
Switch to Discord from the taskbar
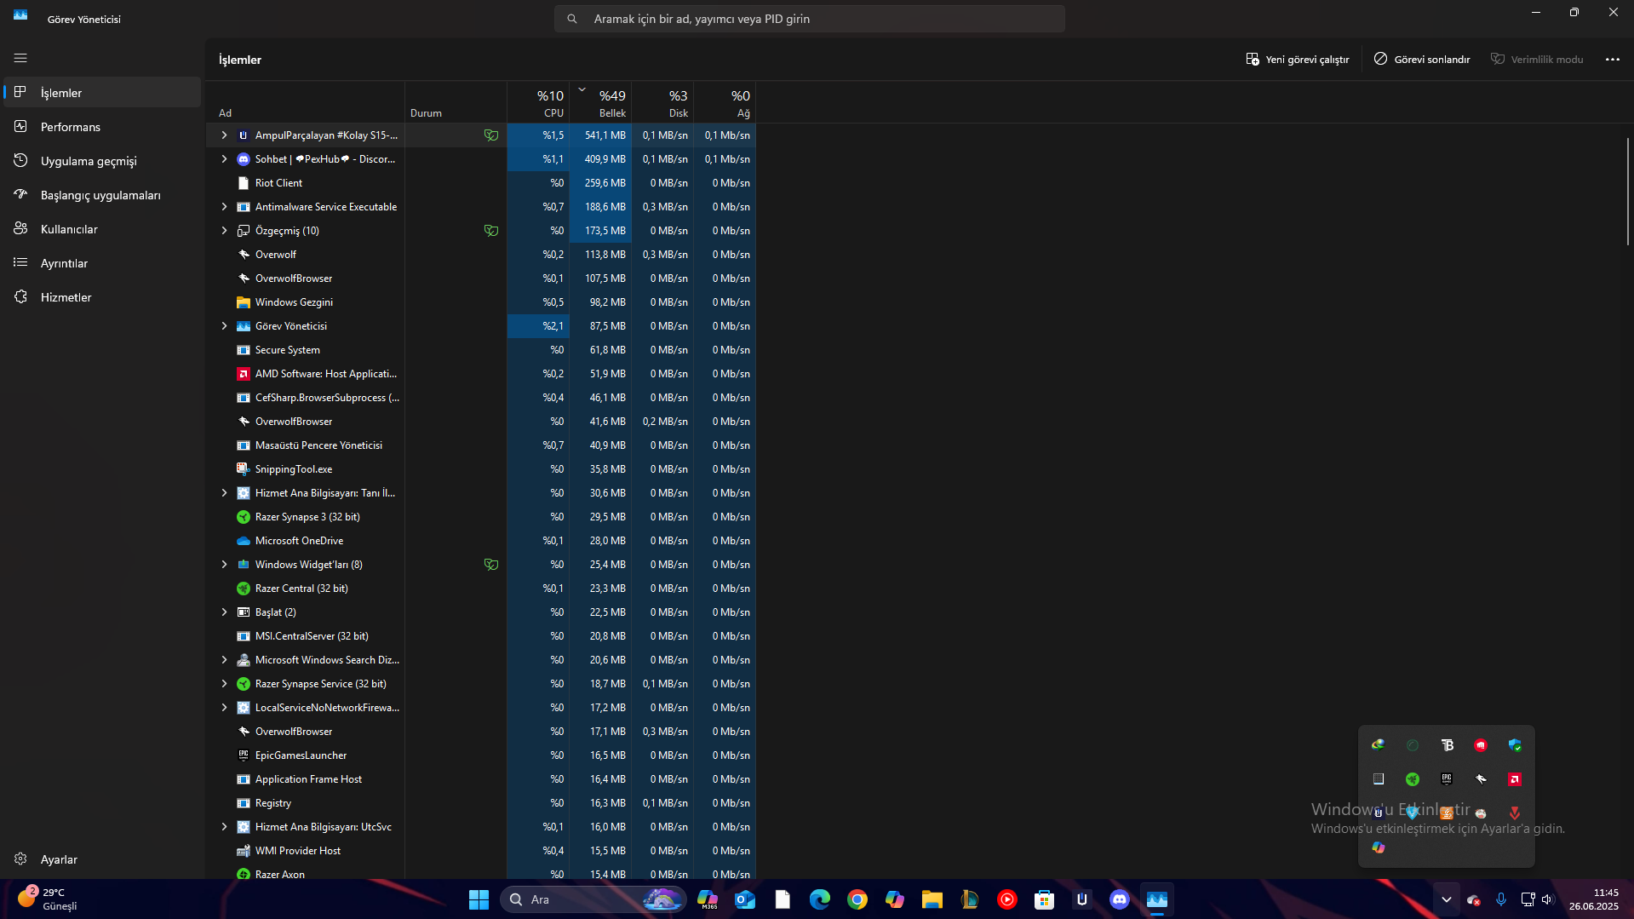[1120, 899]
